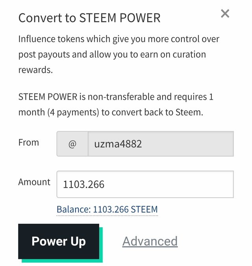Screen dimensions: 252x266
Task: Focus the Amount input field
Action: pos(145,184)
